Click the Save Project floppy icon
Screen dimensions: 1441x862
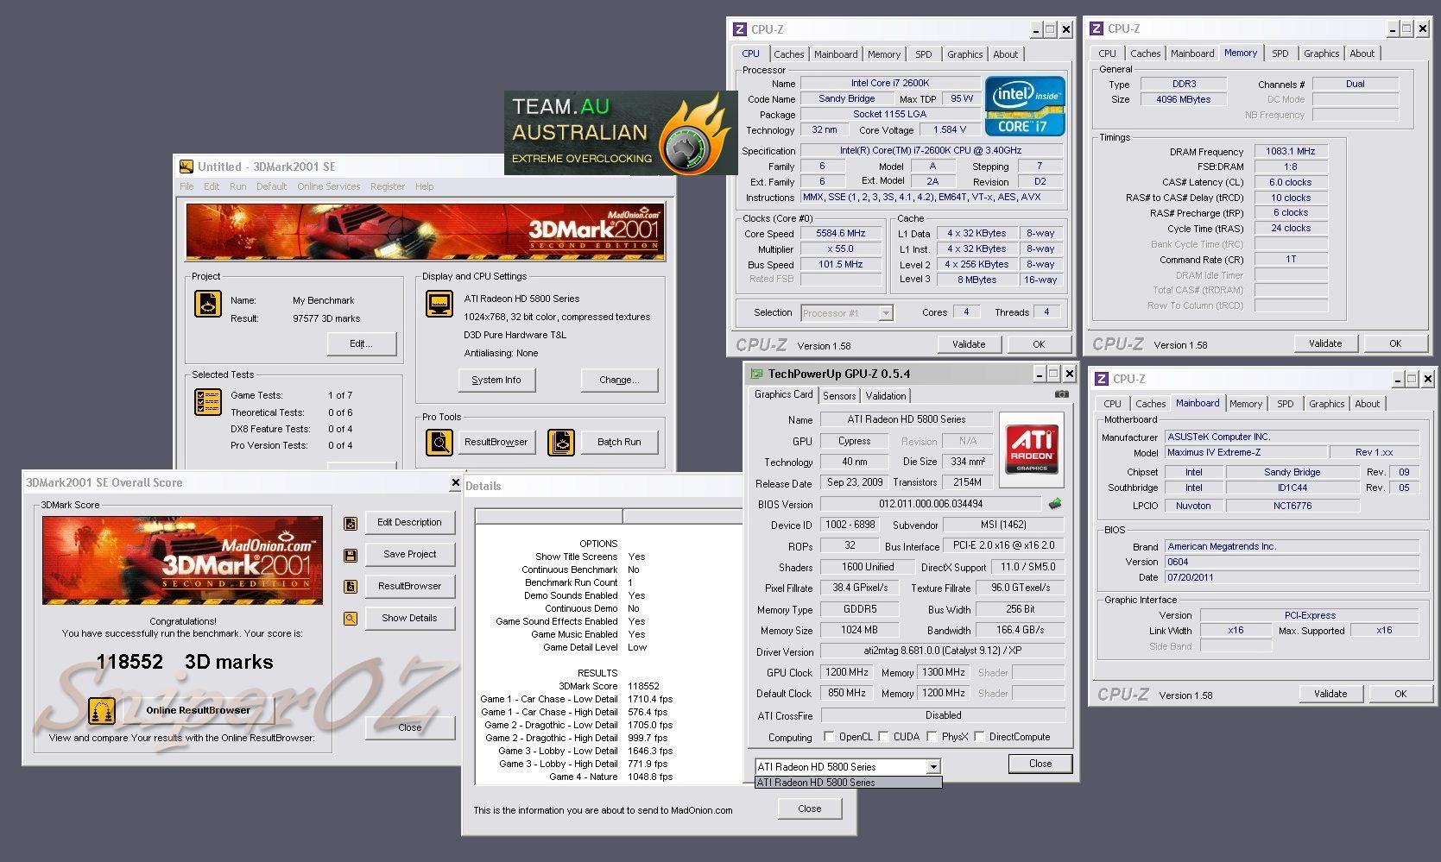coord(350,555)
